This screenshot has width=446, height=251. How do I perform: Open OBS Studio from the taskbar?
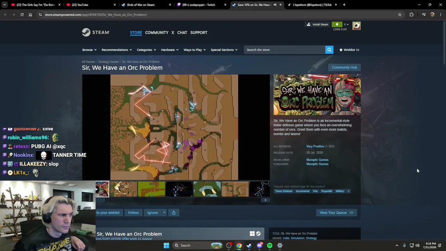coord(229,245)
